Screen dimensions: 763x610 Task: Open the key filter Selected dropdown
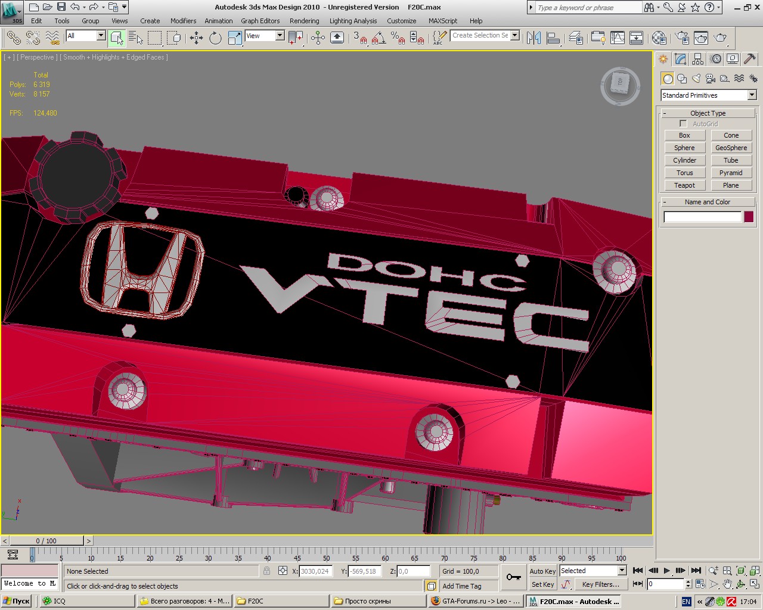tap(593, 571)
